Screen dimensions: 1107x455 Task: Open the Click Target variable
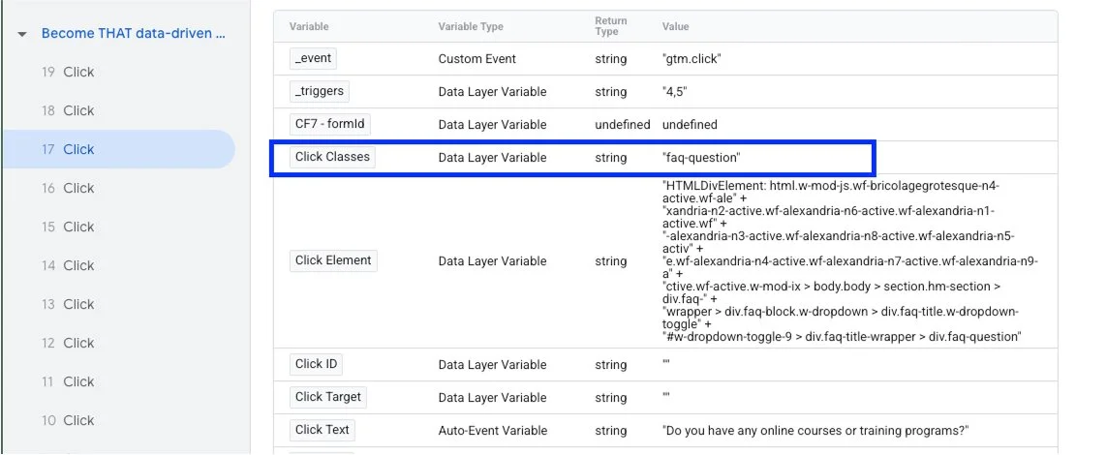point(327,398)
